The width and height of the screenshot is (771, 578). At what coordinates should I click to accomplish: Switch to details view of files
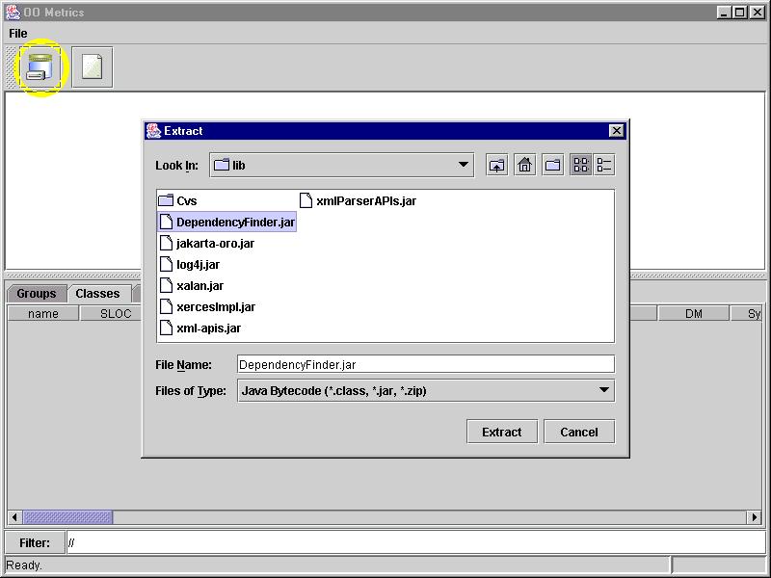coord(604,165)
